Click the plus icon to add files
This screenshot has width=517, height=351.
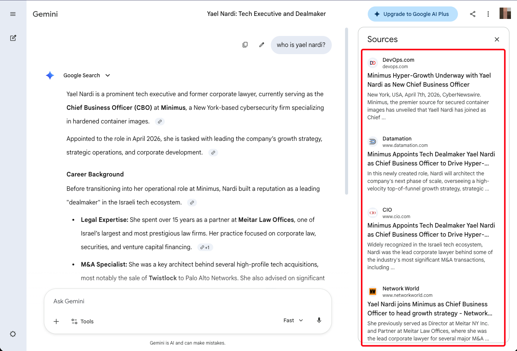56,321
